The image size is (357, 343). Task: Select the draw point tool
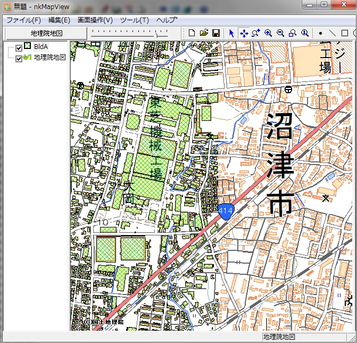pyautogui.click(x=320, y=33)
